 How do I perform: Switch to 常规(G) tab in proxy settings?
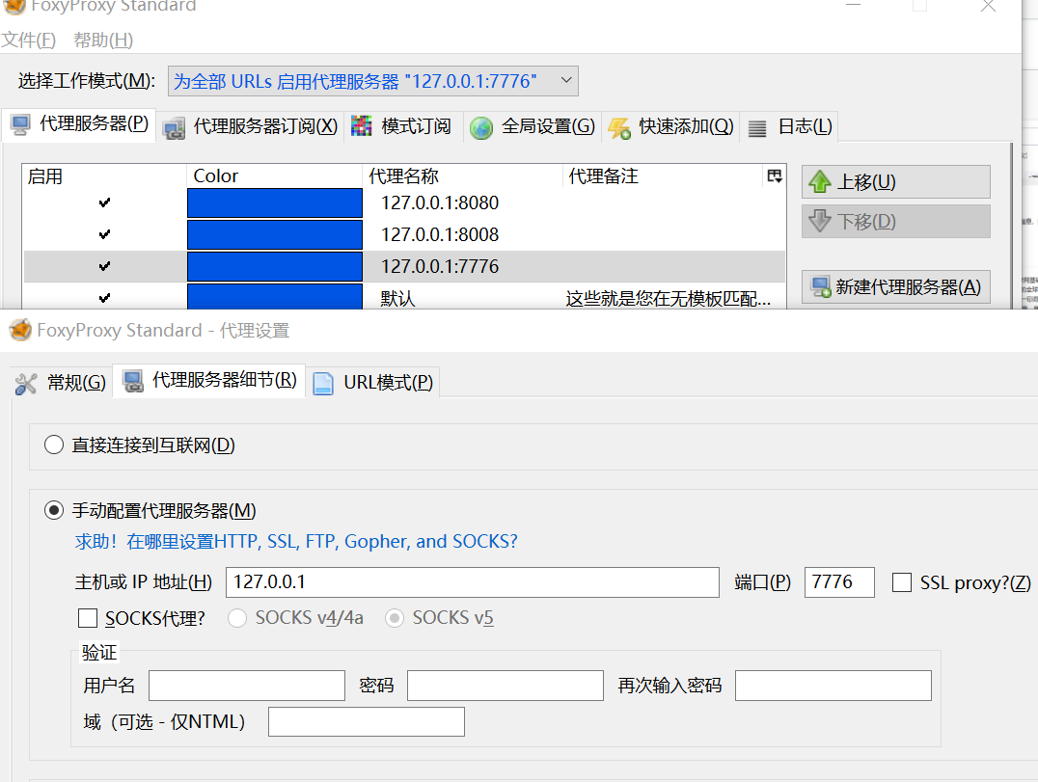pyautogui.click(x=62, y=383)
